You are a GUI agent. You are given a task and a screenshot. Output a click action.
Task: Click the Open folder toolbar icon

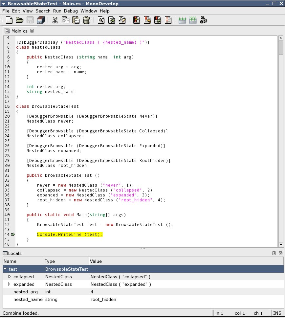[x=19, y=20]
